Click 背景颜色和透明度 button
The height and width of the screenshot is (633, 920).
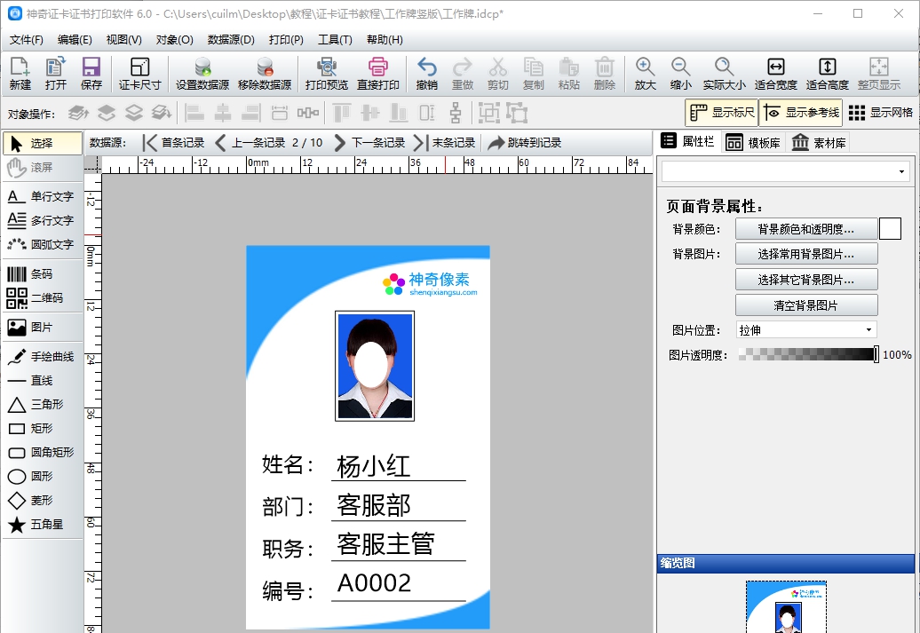click(x=805, y=228)
